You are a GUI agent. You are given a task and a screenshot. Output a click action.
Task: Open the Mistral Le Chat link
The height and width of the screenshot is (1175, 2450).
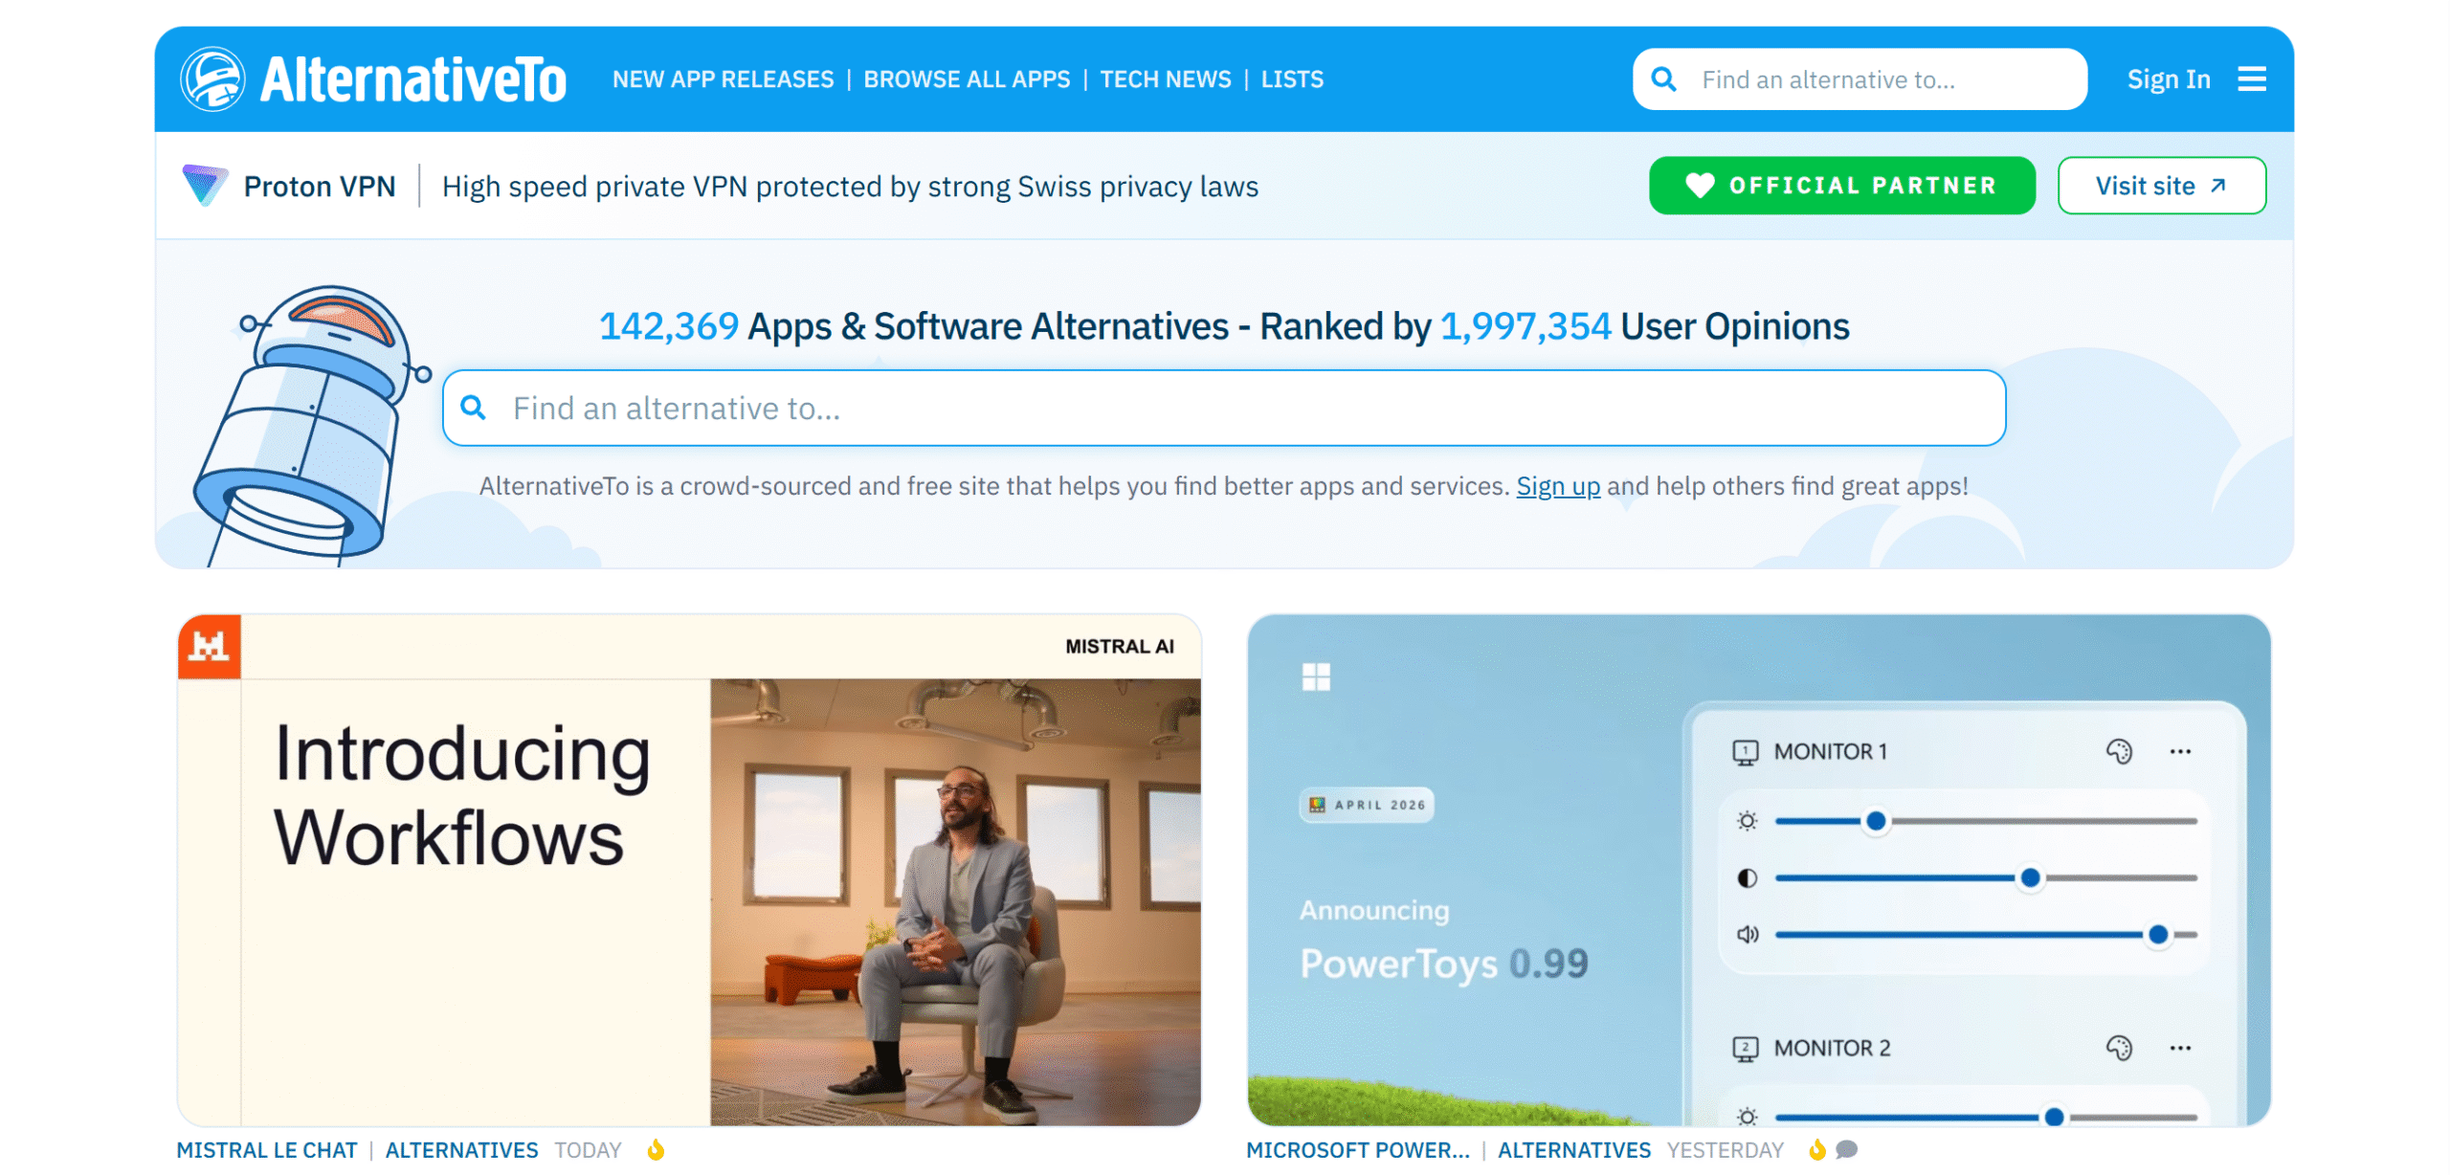267,1150
